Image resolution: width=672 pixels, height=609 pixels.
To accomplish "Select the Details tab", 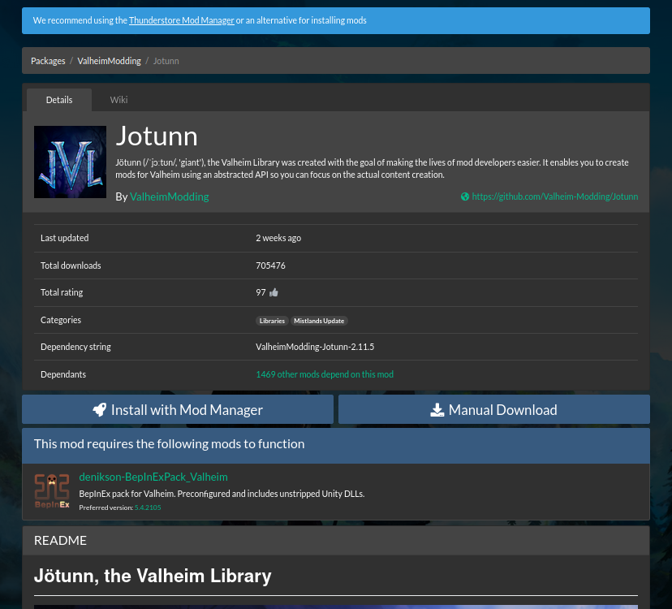I will point(59,100).
